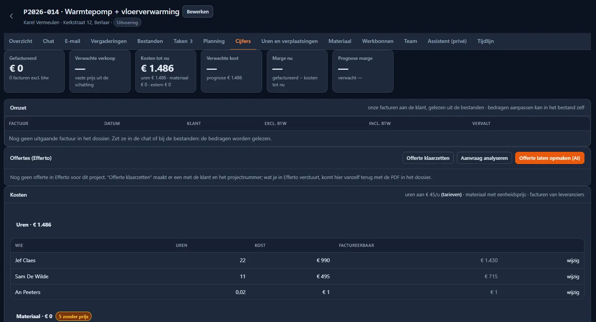Open the tarieven link in Kosten header
The image size is (596, 322).
[x=451, y=195]
